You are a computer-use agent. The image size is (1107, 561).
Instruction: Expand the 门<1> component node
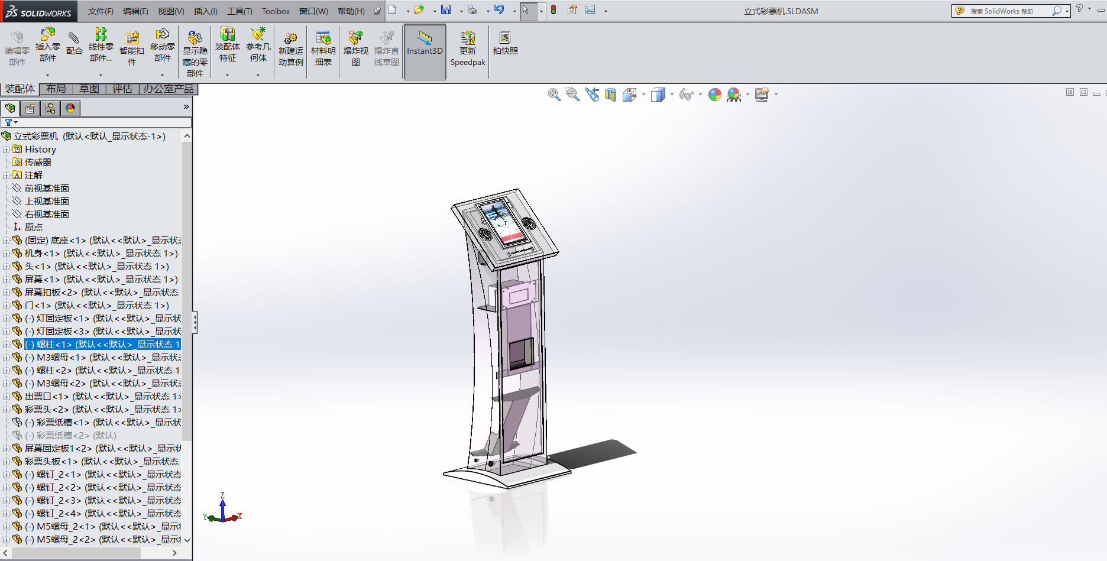pyautogui.click(x=6, y=306)
